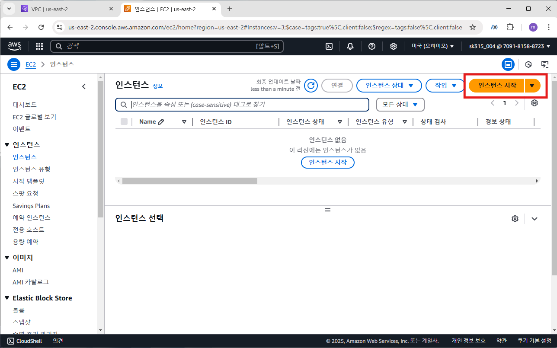Open CloudShell from the top bar
The height and width of the screenshot is (348, 557).
tap(329, 46)
